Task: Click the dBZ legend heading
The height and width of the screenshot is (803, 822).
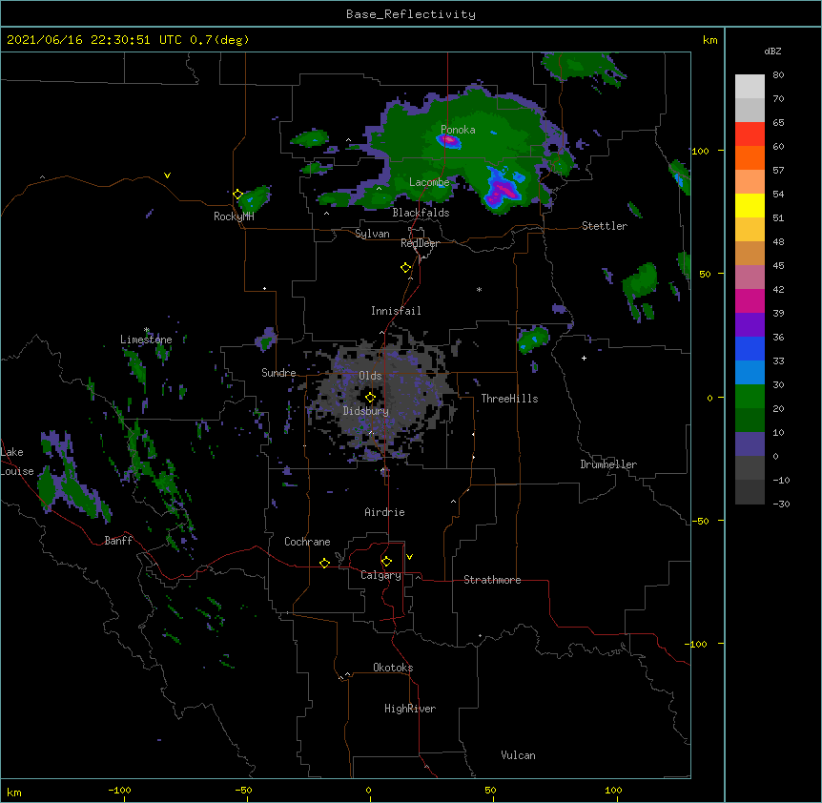Action: 772,51
